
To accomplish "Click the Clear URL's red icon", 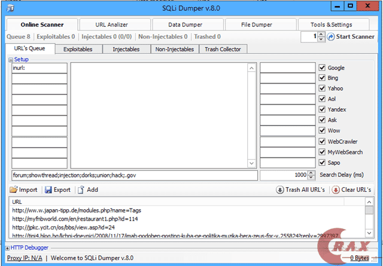I will pyautogui.click(x=336, y=189).
